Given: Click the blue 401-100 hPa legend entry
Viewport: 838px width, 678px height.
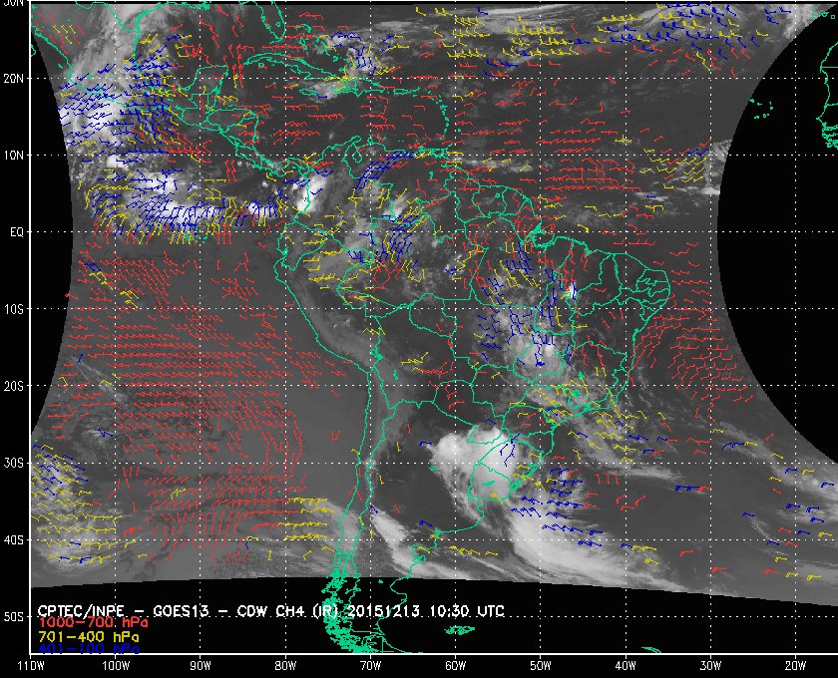Looking at the screenshot, I should [88, 650].
